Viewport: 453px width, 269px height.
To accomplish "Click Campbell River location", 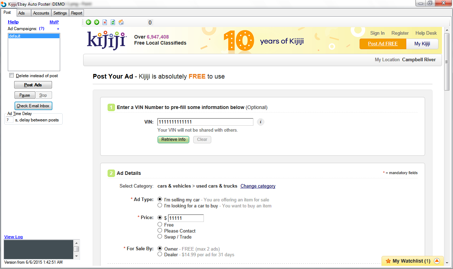I will [419, 59].
